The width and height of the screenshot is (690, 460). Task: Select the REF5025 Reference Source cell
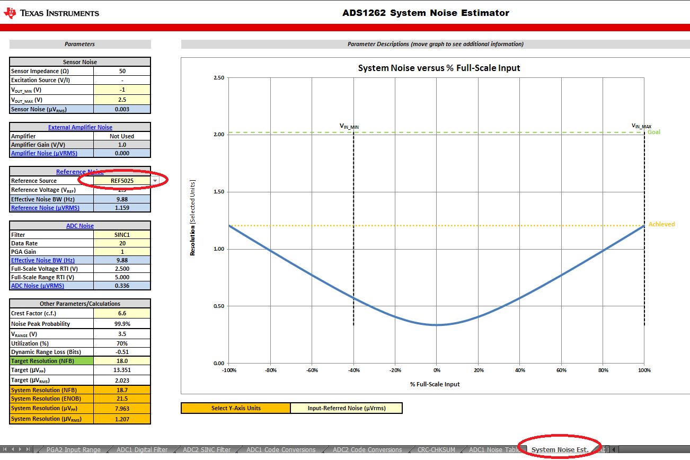coord(122,181)
